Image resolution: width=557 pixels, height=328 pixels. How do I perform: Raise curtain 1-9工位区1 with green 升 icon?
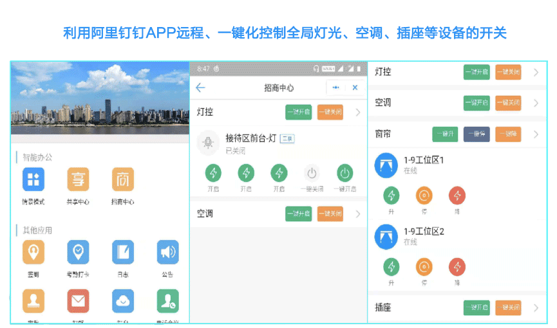tap(391, 196)
